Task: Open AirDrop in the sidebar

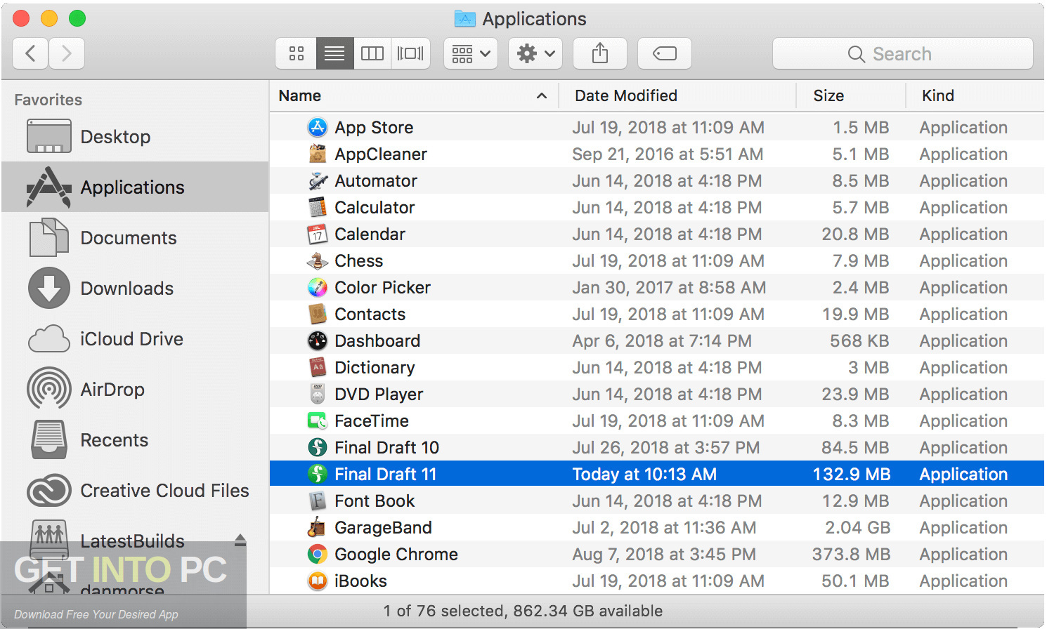Action: 135,390
